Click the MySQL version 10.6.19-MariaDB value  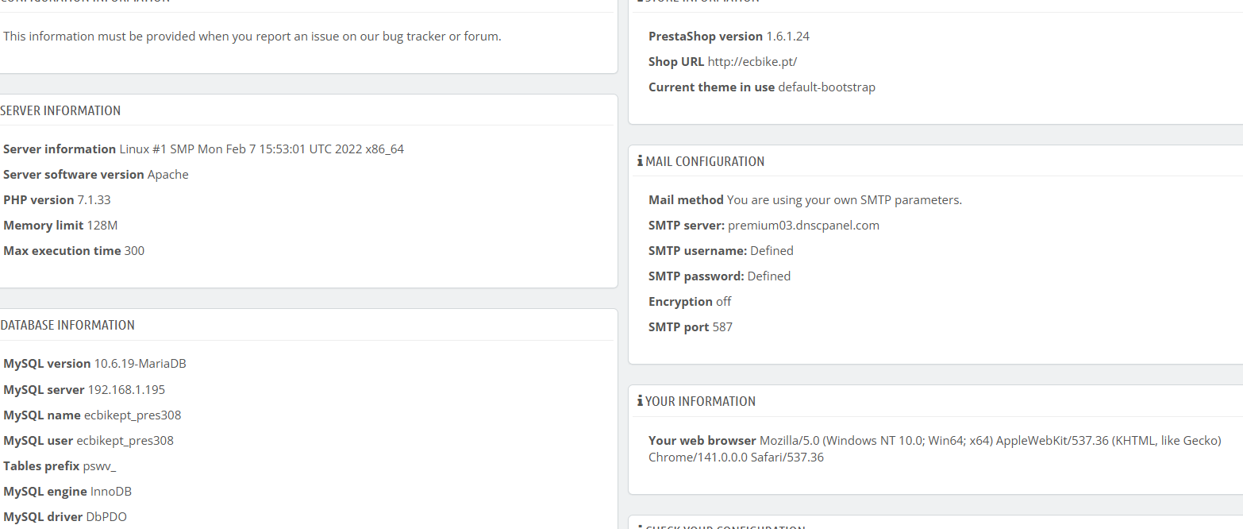pyautogui.click(x=140, y=363)
